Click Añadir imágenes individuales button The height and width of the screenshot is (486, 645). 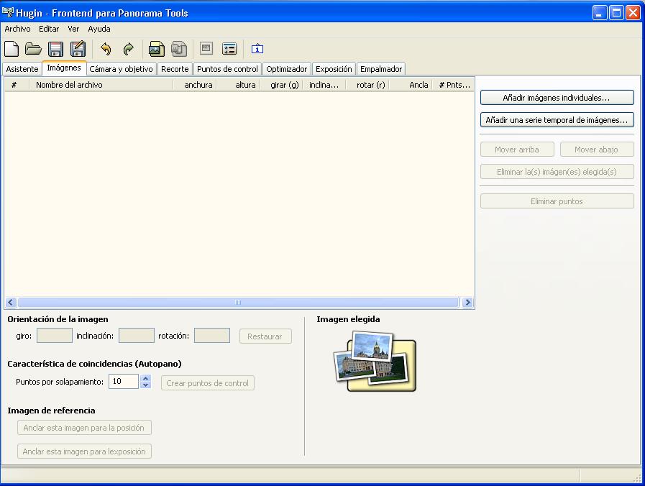pyautogui.click(x=557, y=98)
